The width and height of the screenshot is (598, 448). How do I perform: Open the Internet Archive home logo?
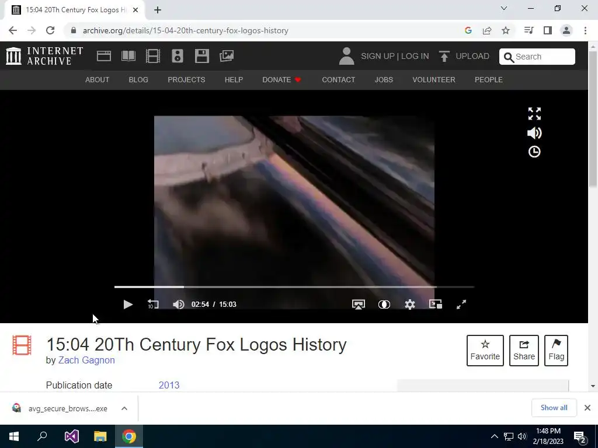[x=44, y=56]
